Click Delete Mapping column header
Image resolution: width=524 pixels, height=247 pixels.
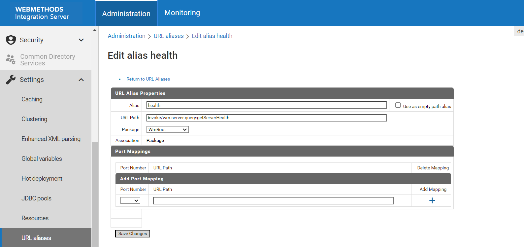click(433, 168)
